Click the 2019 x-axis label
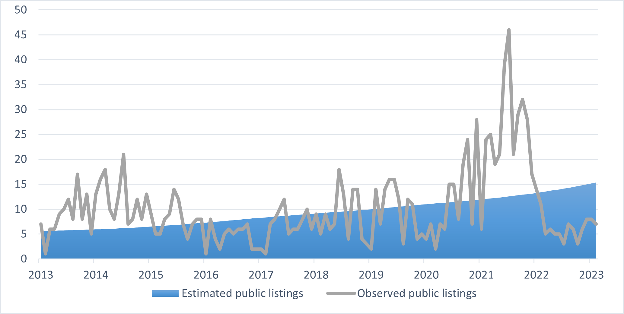The width and height of the screenshot is (624, 314). click(x=371, y=275)
